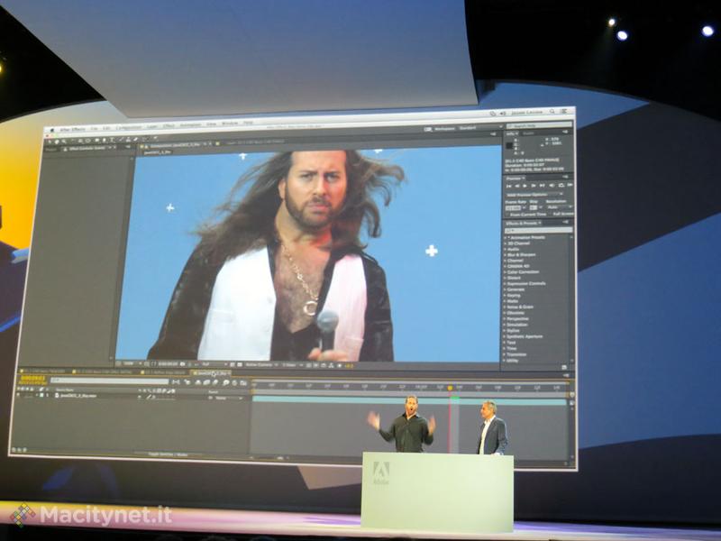The image size is (721, 541).
Task: Click the Apple menu icon
Action: (52, 131)
